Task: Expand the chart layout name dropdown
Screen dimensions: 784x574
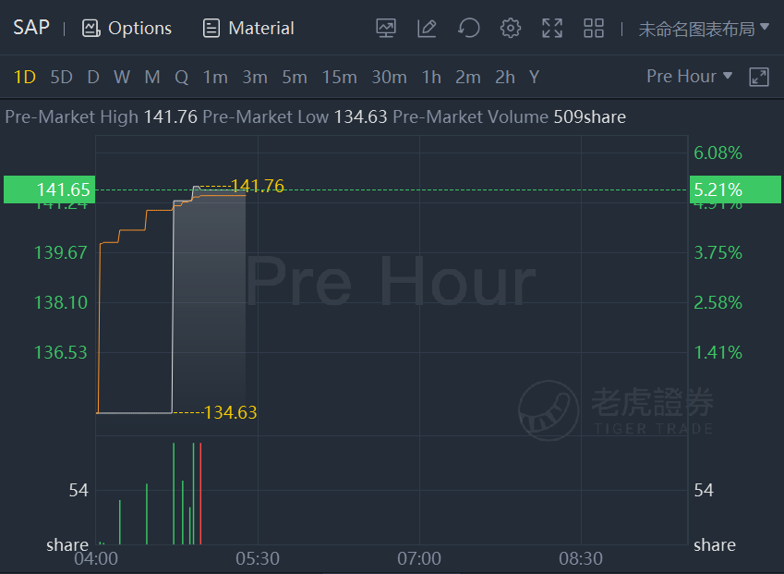Action: click(x=703, y=29)
